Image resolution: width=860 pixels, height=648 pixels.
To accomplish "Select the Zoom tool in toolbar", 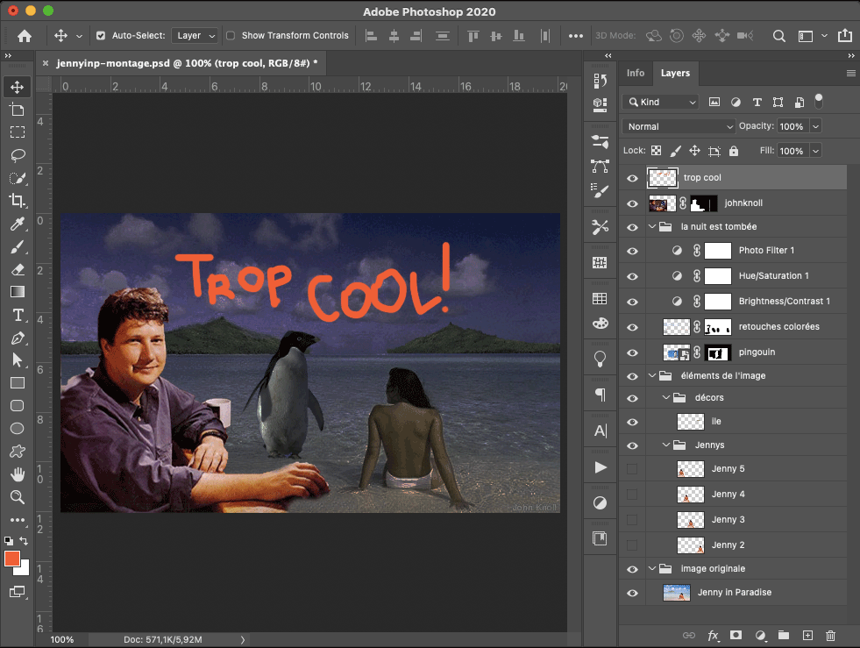I will pyautogui.click(x=18, y=497).
